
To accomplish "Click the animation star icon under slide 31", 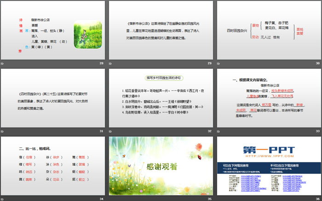I will (x=2, y=131).
